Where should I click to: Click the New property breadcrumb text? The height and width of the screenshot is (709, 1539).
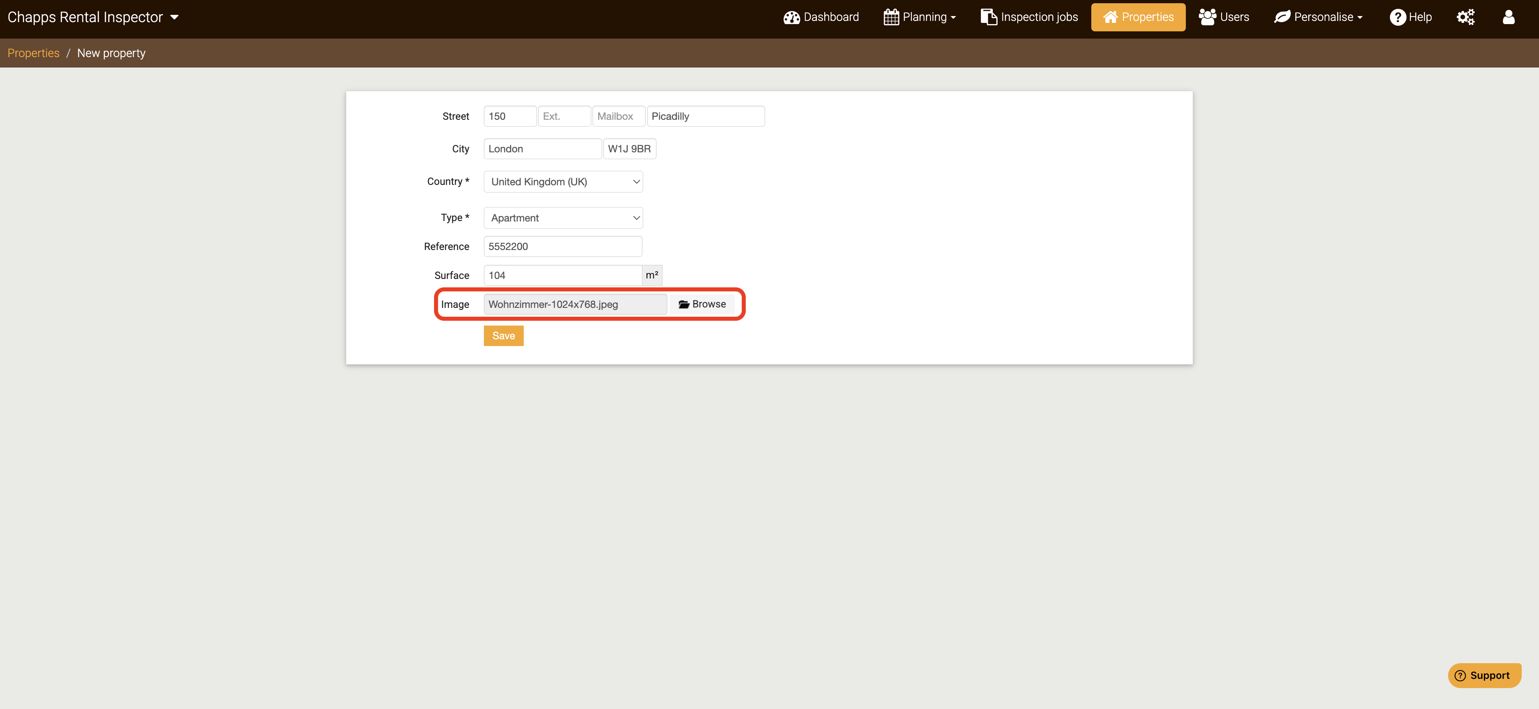(111, 53)
